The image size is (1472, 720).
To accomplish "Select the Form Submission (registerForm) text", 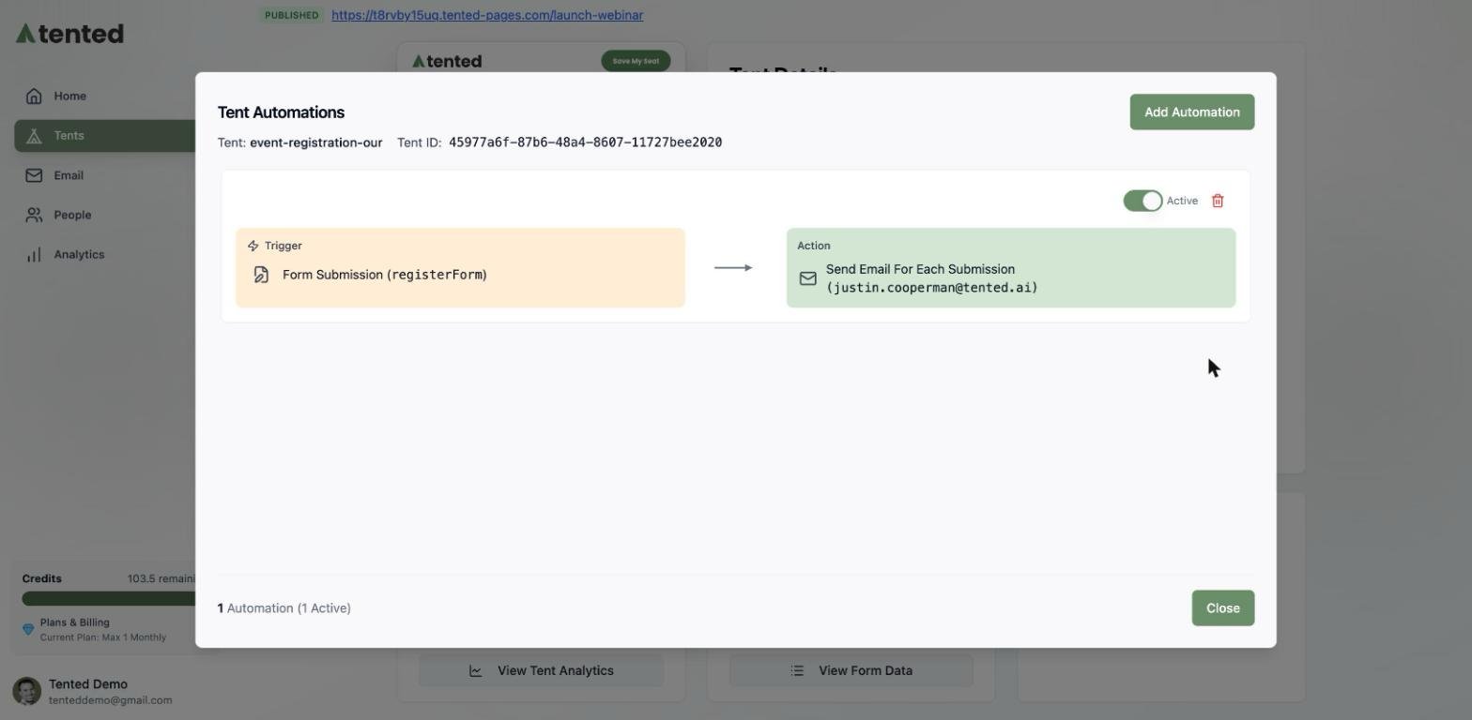I will click(385, 275).
